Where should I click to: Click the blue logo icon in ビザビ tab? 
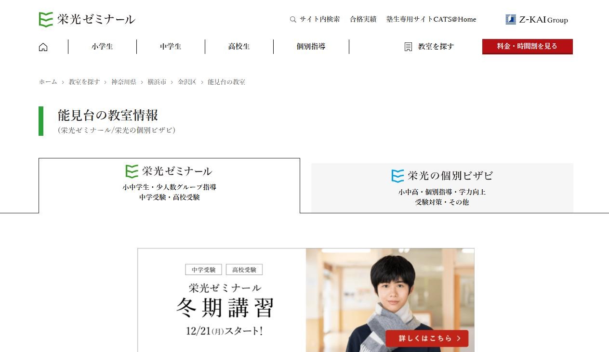[397, 176]
